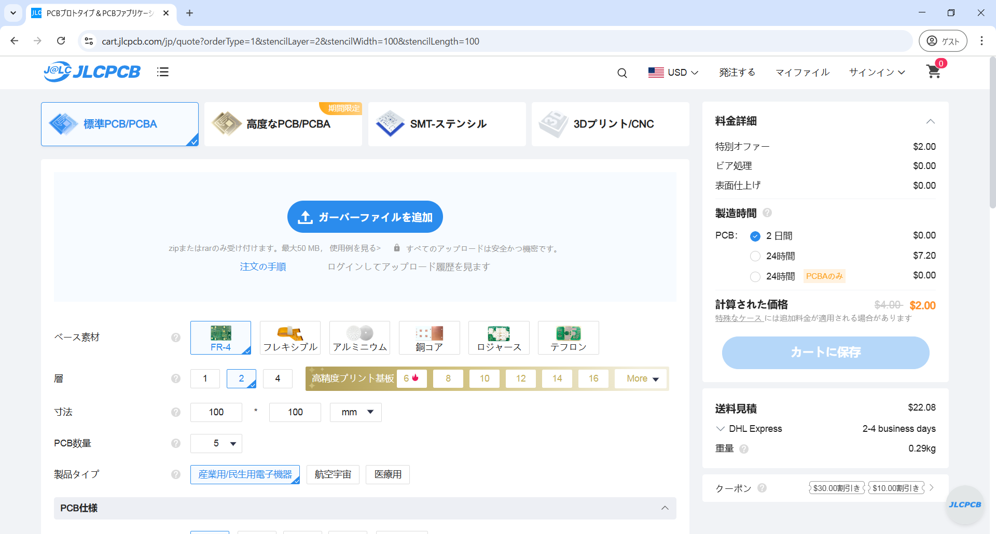
Task: Click the PCB width input showing 100
Action: coord(216,412)
